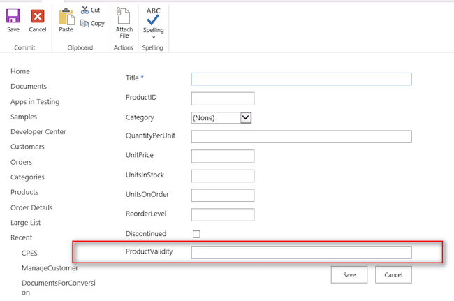Expand the Spelling dropdown arrow

(153, 37)
